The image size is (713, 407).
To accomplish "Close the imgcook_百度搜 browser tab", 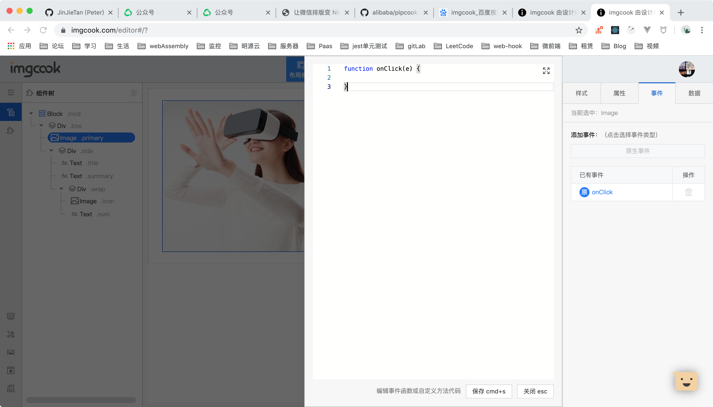I will click(x=504, y=13).
